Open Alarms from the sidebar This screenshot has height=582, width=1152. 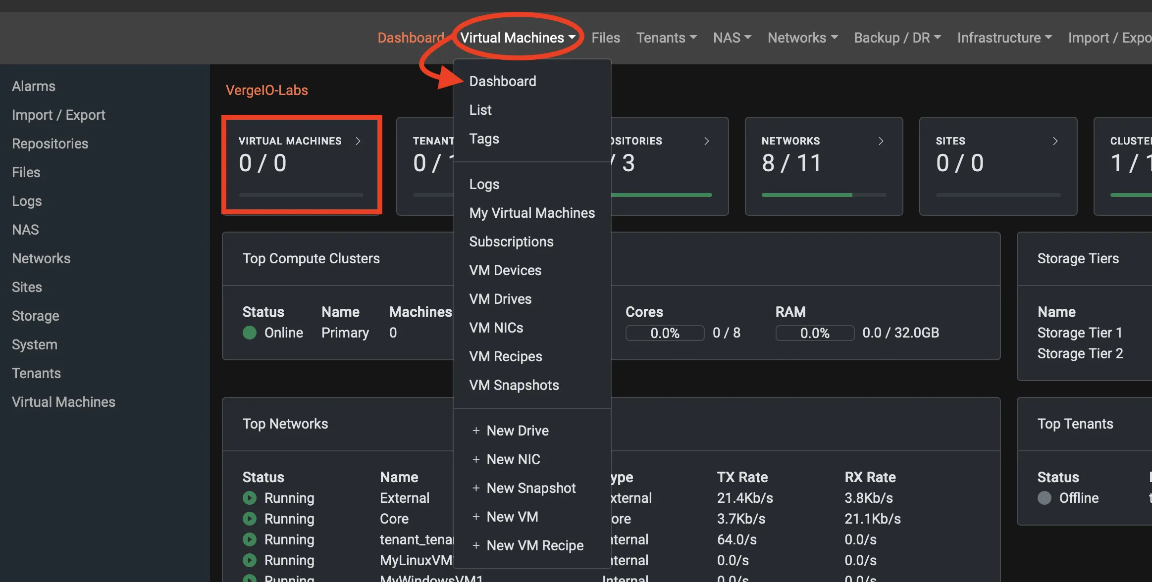(x=33, y=86)
